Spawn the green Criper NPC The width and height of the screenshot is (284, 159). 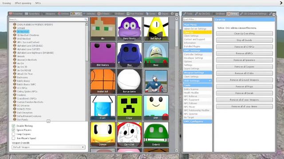pyautogui.click(x=129, y=108)
